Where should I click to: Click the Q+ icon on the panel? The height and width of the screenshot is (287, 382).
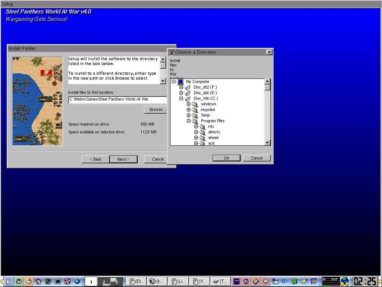(285, 282)
